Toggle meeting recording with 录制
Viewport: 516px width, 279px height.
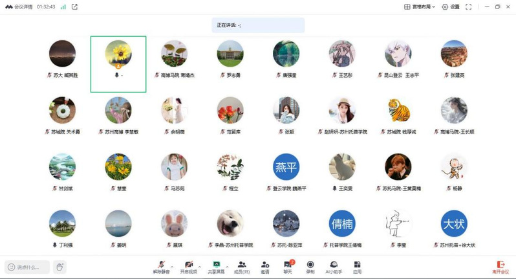tap(310, 267)
